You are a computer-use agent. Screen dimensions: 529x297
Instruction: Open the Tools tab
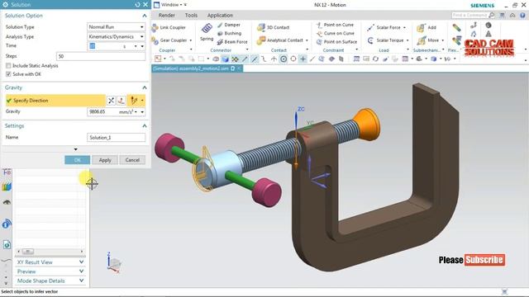tap(191, 15)
